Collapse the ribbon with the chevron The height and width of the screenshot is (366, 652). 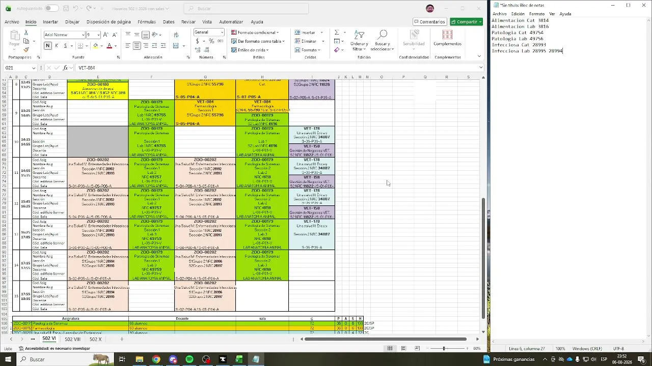click(479, 56)
